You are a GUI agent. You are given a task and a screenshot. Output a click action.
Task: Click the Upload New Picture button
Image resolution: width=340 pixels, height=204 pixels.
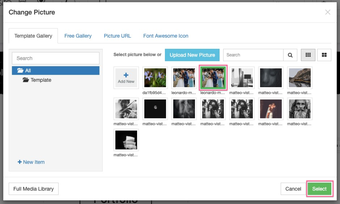click(192, 55)
